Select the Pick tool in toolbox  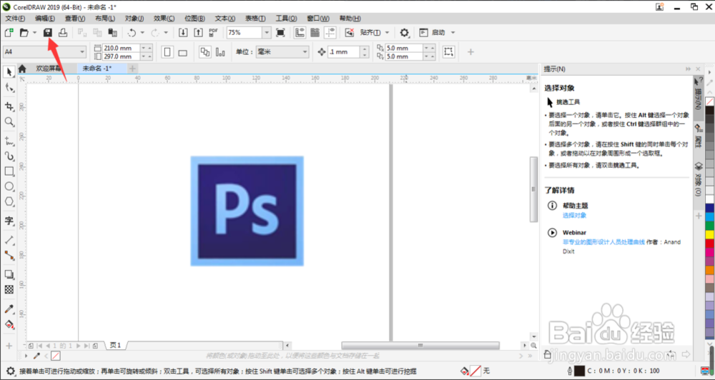tap(9, 72)
